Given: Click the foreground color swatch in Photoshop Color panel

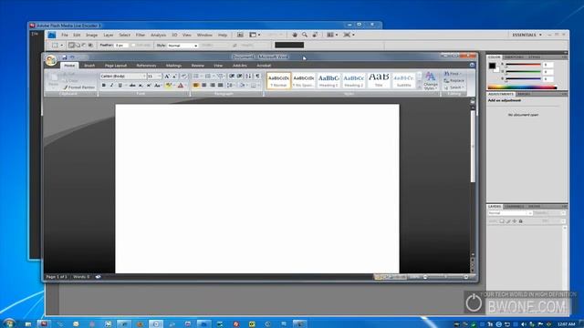Looking at the screenshot, I should pos(492,66).
